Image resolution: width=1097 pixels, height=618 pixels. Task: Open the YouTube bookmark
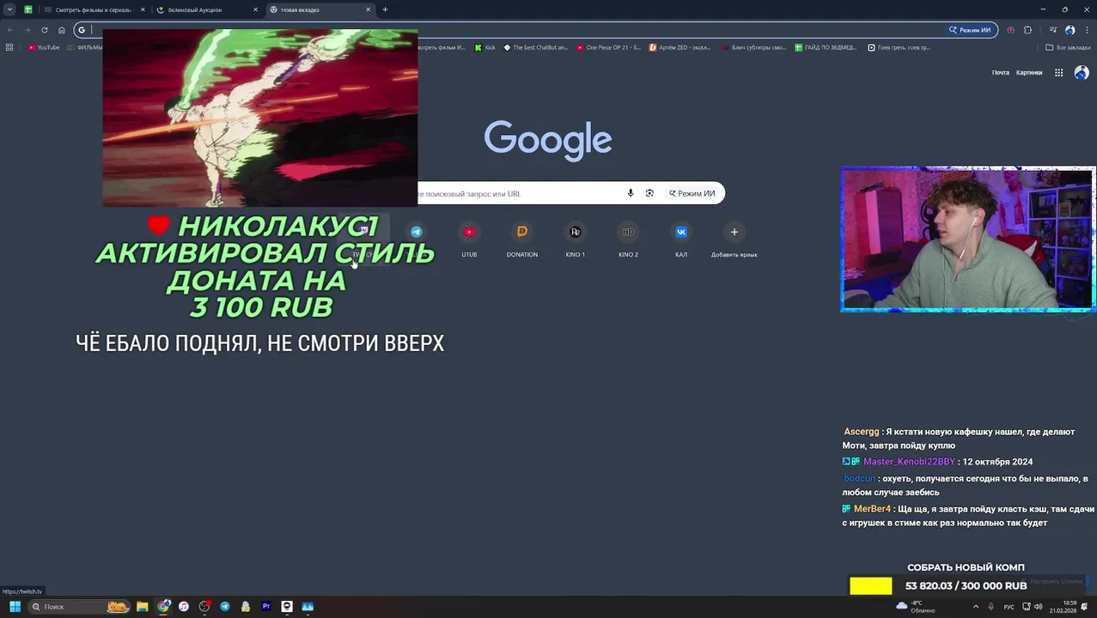[x=44, y=47]
